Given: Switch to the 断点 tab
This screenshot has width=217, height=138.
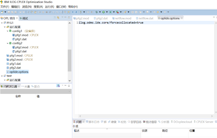Looking at the screenshot, I should pyautogui.click(x=36, y=87).
